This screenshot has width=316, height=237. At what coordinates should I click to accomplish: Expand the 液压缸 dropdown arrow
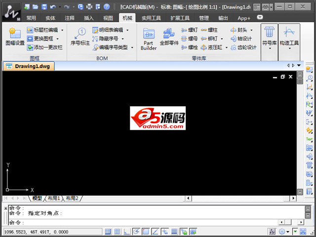pyautogui.click(x=226, y=47)
